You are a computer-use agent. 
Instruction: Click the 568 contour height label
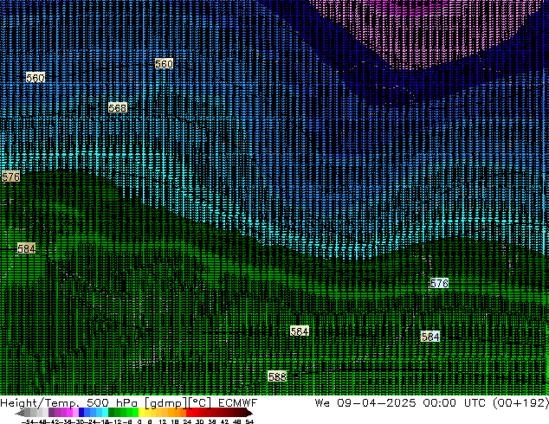[x=117, y=108]
